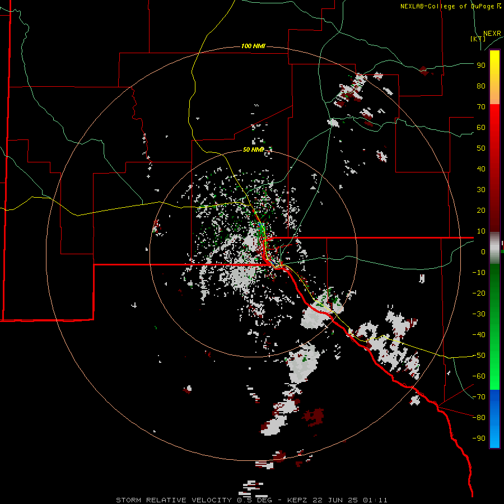Viewport: 504px width, 504px height.
Task: Click the 90 value on the velocity scale
Action: pyautogui.click(x=481, y=66)
